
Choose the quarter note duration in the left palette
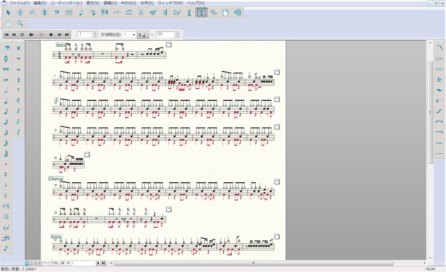pyautogui.click(x=6, y=101)
